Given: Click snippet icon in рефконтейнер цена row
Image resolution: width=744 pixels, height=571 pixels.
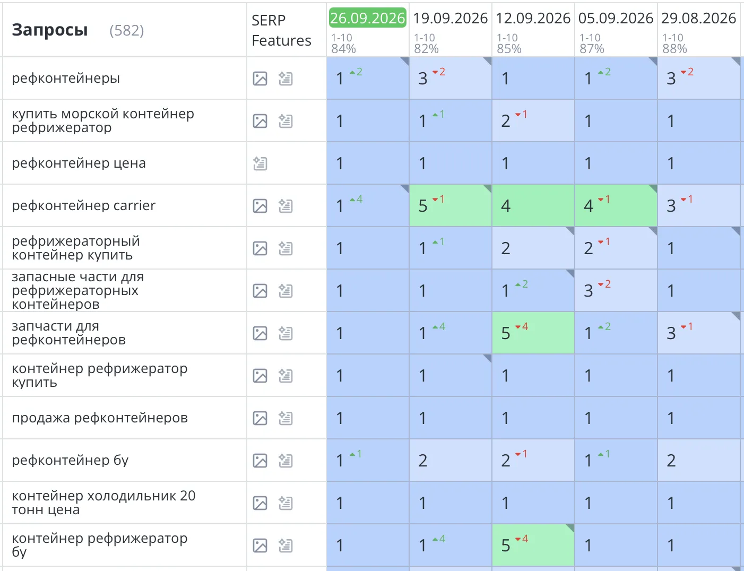Looking at the screenshot, I should point(260,163).
